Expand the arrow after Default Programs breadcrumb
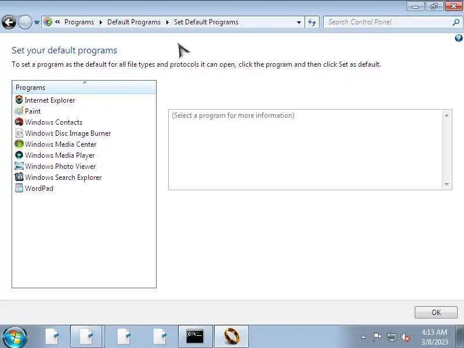The height and width of the screenshot is (348, 464). pyautogui.click(x=168, y=22)
